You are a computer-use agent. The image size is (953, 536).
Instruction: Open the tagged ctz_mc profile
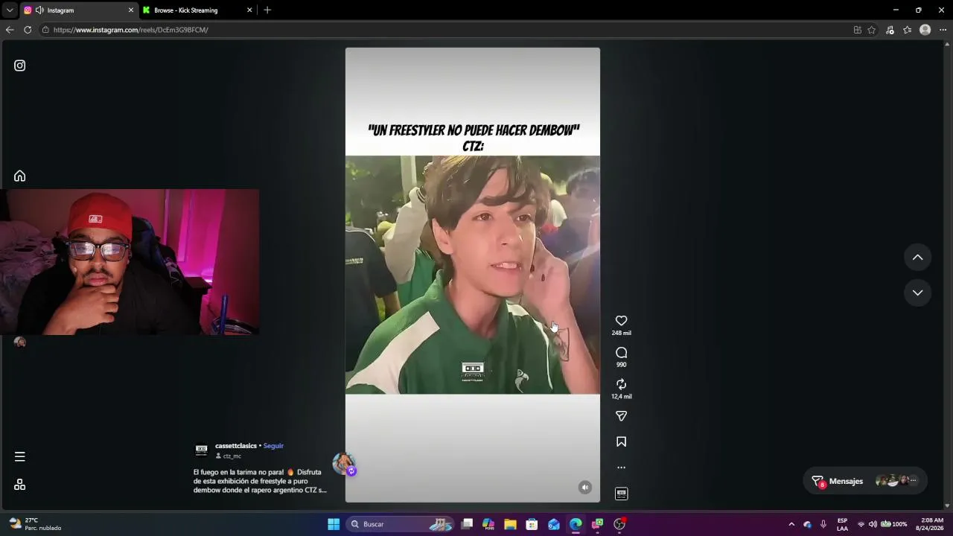coord(232,456)
